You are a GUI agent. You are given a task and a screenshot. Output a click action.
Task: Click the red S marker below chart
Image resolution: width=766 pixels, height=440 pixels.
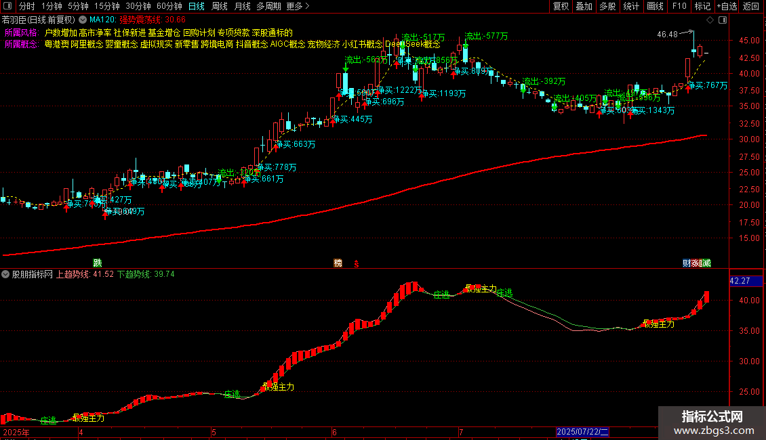point(357,263)
